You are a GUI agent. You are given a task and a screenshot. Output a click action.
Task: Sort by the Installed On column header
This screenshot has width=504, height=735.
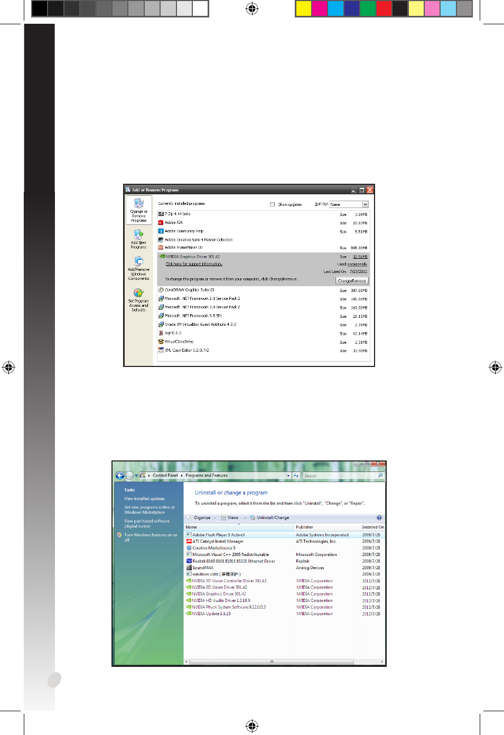[372, 527]
